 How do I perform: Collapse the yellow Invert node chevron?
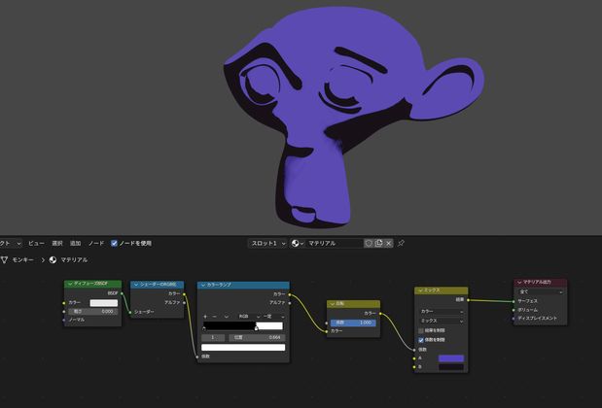pyautogui.click(x=332, y=304)
